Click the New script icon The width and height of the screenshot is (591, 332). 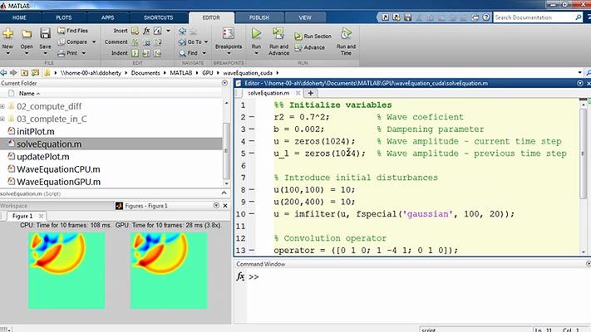point(7,34)
